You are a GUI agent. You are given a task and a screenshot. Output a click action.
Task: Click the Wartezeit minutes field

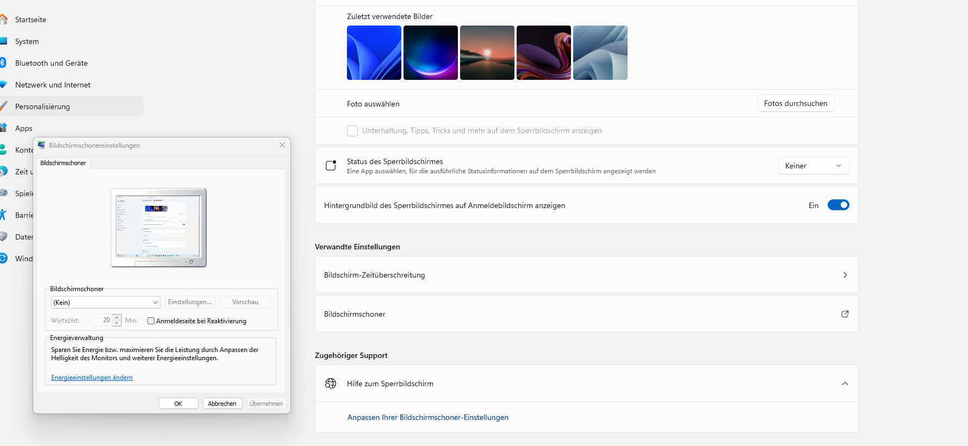pyautogui.click(x=101, y=320)
